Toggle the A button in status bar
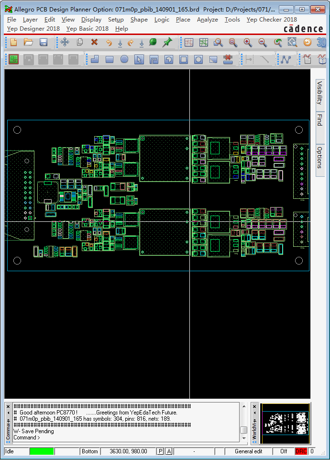Image resolution: width=330 pixels, height=460 pixels. click(x=169, y=451)
